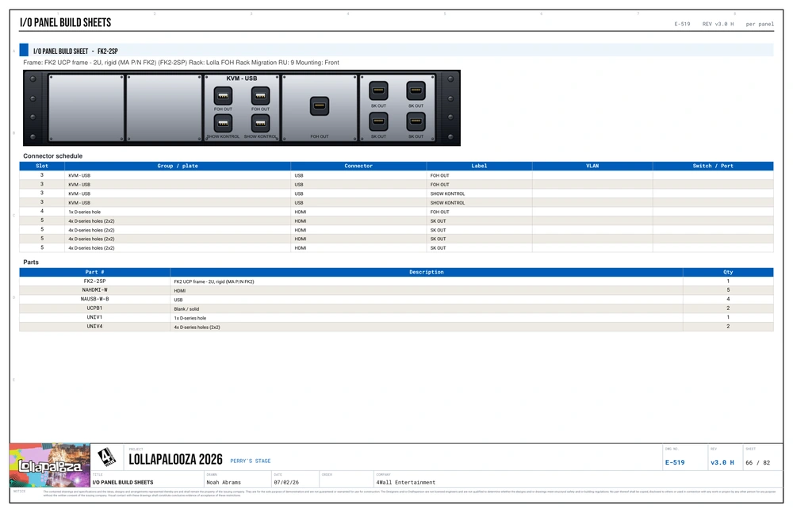Screen dimensions: 793x513
Task: Click the UNIV4 part number
Action: [94, 327]
